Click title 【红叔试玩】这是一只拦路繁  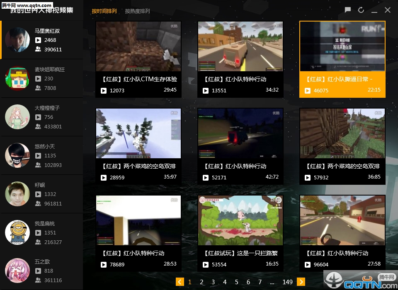[x=241, y=253]
